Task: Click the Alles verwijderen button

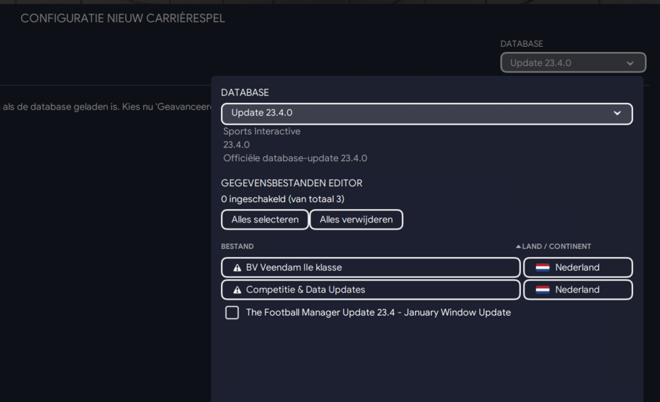Action: pyautogui.click(x=356, y=219)
